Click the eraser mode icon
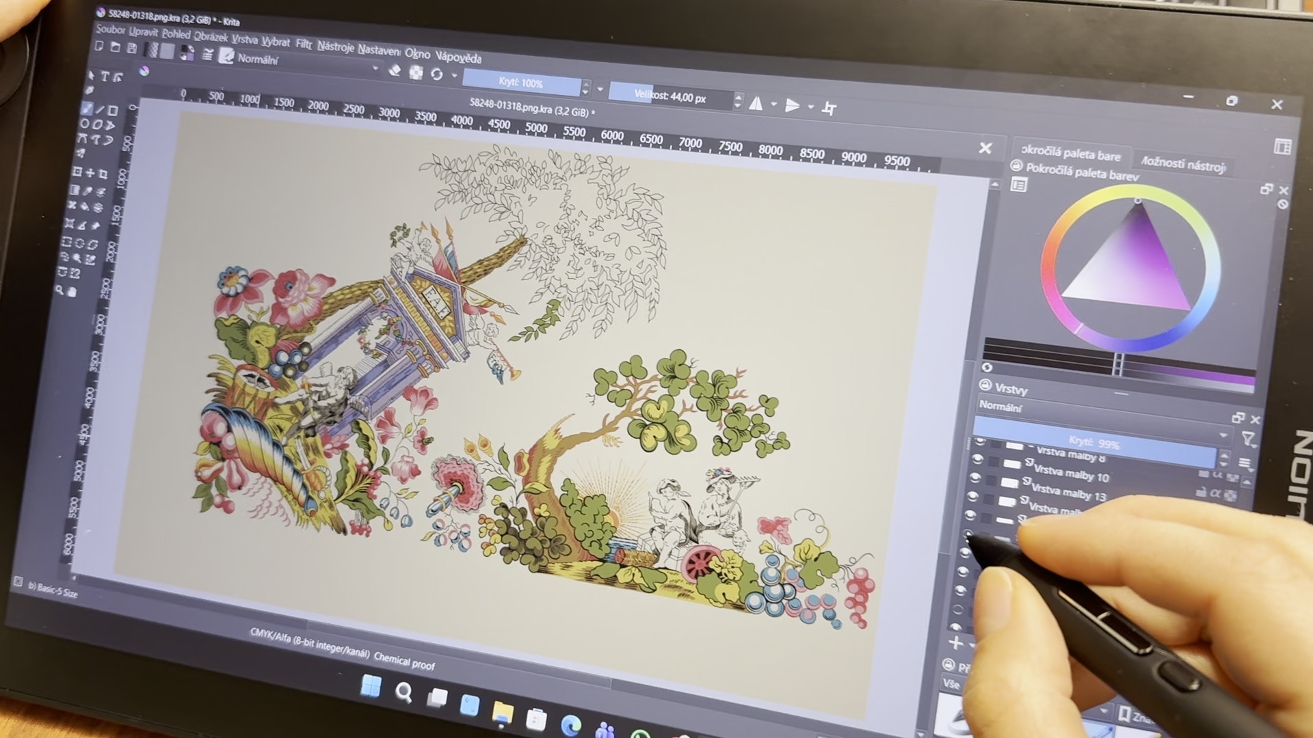1313x738 pixels. pyautogui.click(x=395, y=70)
